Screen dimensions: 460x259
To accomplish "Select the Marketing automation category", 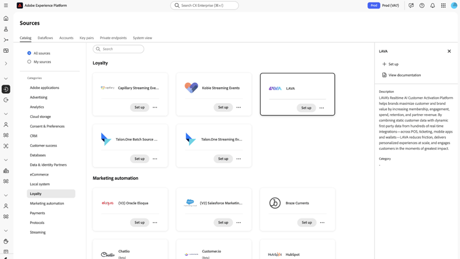I will [x=47, y=204].
